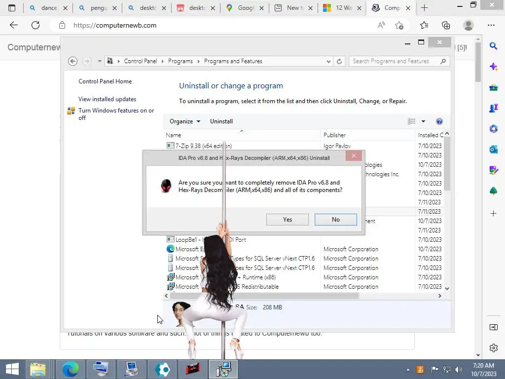Open the Organize dropdown menu

(x=185, y=121)
